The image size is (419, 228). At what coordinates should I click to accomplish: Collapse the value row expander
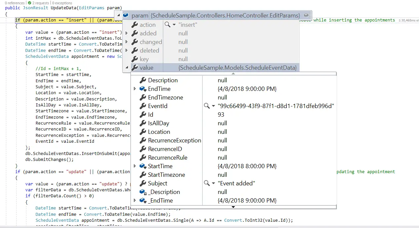(127, 68)
